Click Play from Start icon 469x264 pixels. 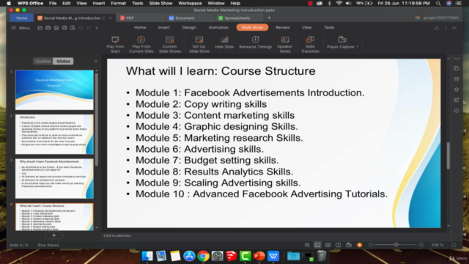(115, 40)
